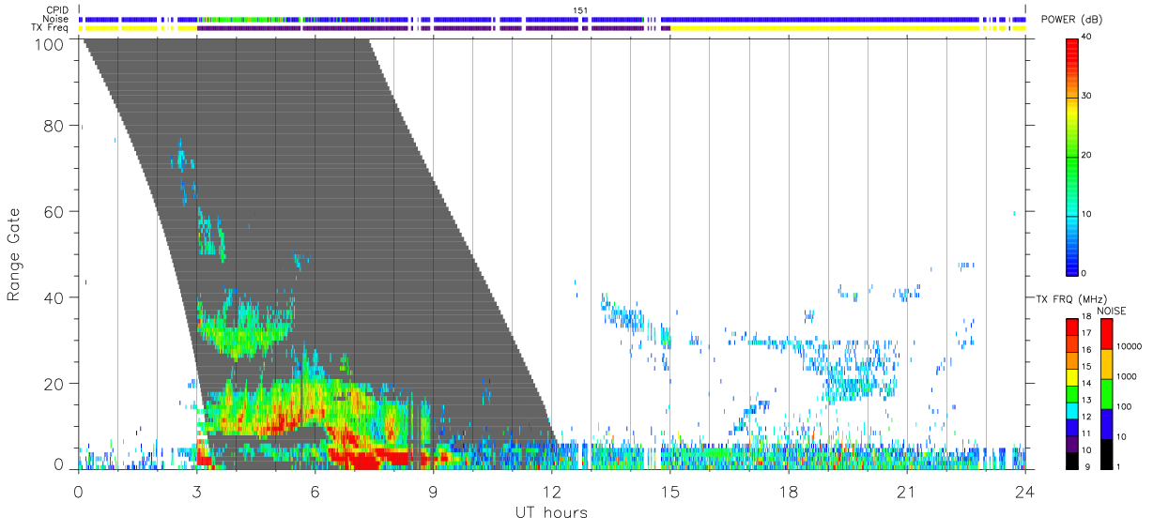
Task: Click the Range Gate axis title
Action: pos(14,254)
